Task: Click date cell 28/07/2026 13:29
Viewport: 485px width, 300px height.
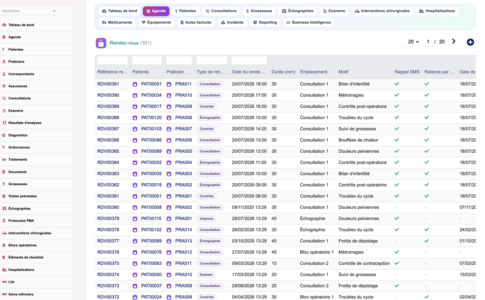Action: (249, 218)
